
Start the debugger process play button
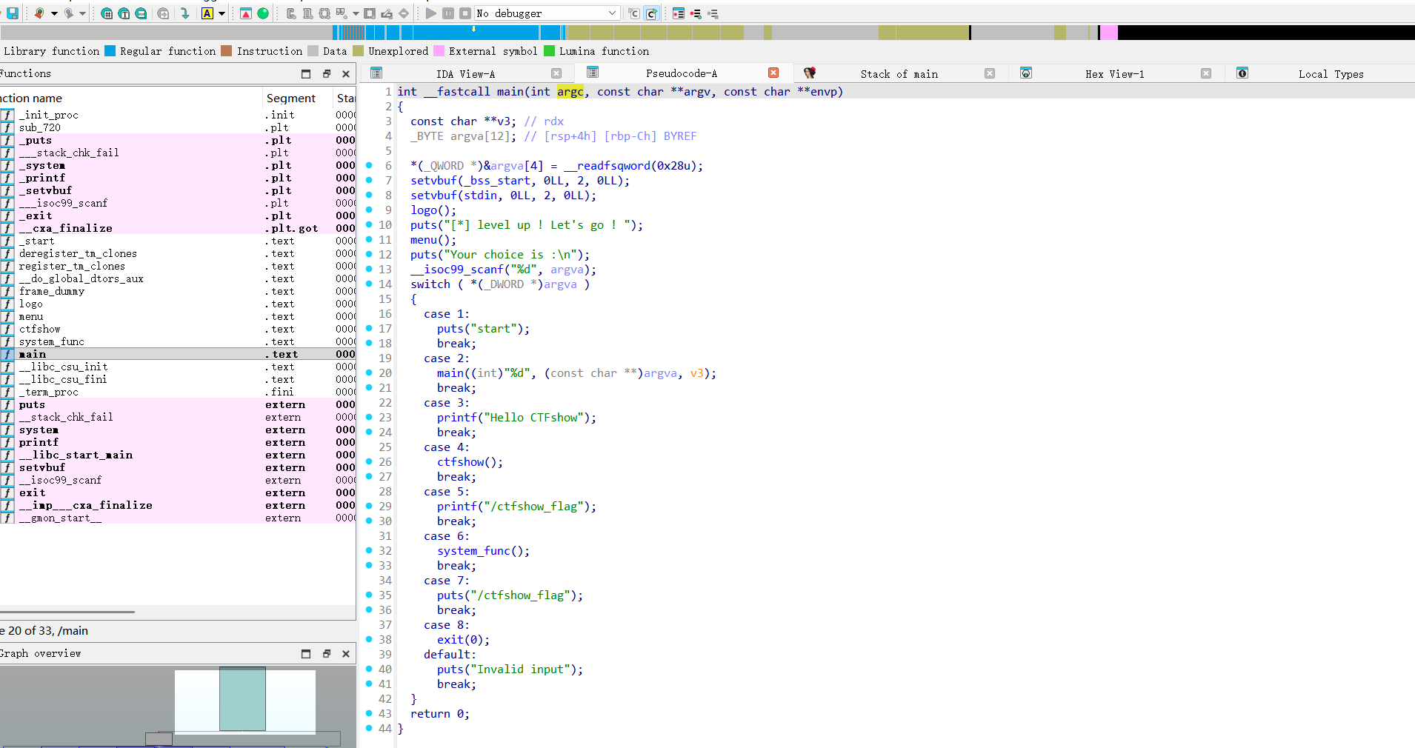click(431, 13)
